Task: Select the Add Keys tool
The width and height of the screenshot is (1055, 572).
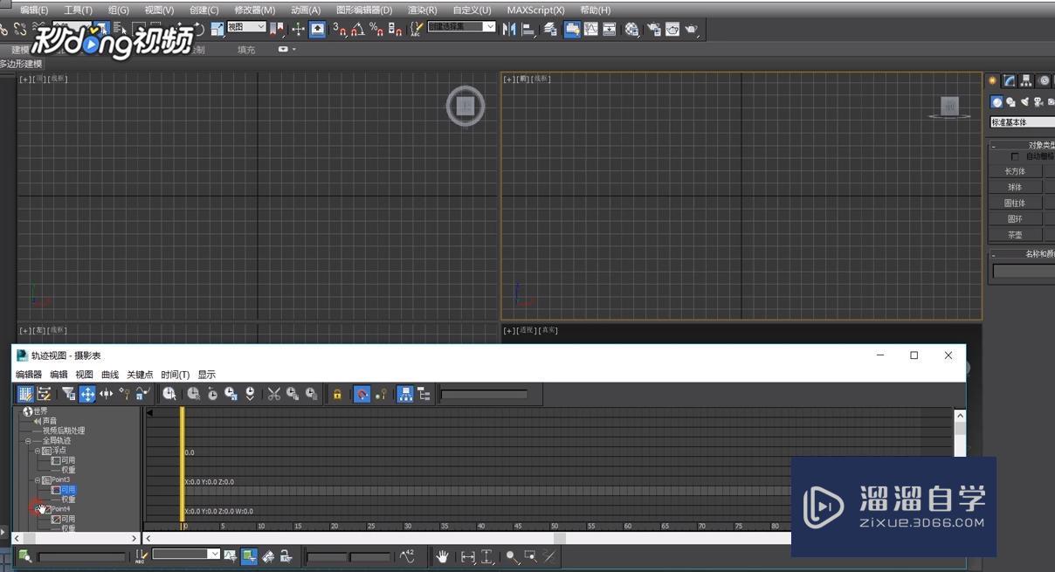Action: tap(124, 395)
